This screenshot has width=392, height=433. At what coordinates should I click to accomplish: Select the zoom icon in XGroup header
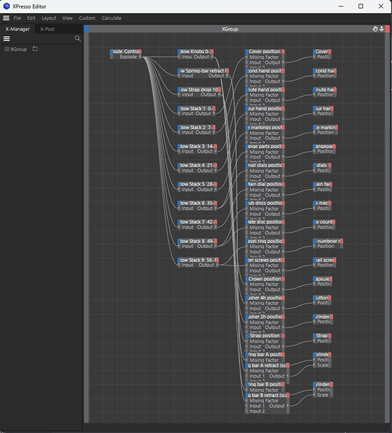click(382, 29)
